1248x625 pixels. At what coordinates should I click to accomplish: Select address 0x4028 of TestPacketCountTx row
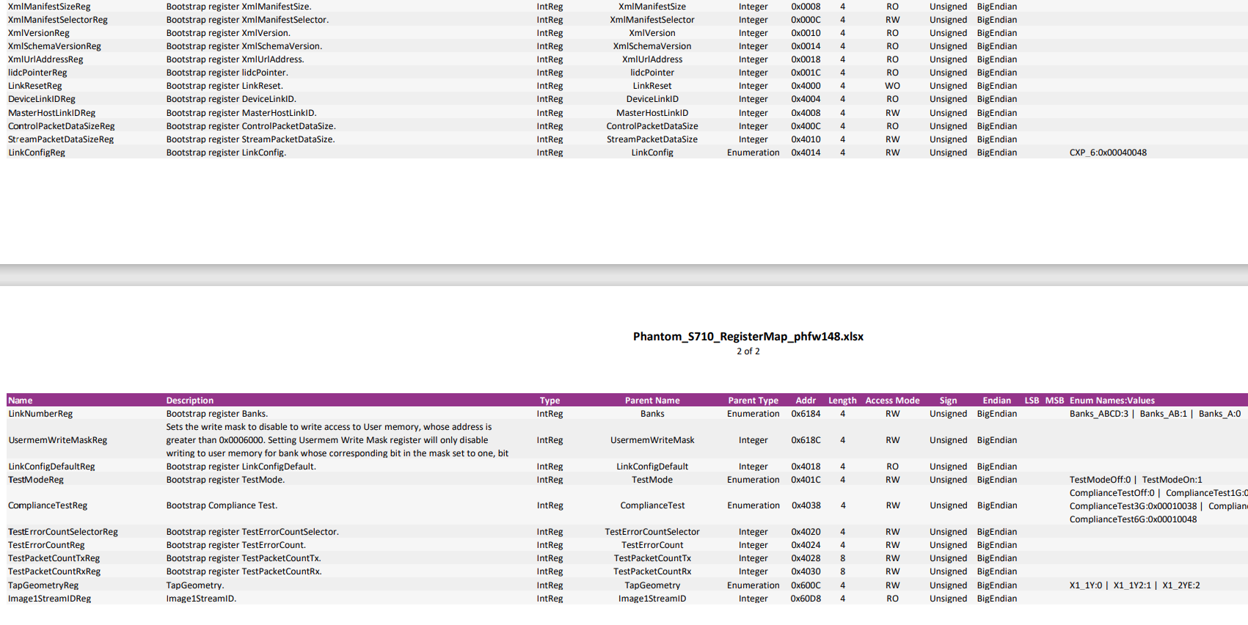click(806, 558)
